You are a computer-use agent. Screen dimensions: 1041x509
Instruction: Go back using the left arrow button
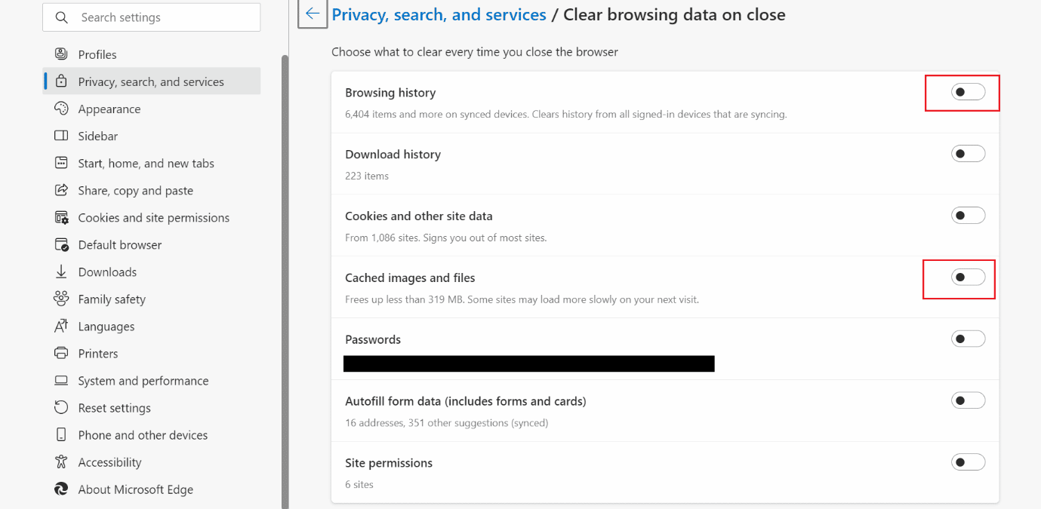tap(313, 14)
